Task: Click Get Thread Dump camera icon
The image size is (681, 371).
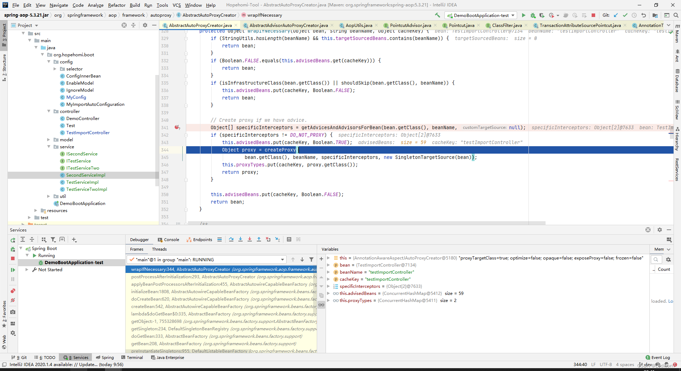Action: click(13, 312)
